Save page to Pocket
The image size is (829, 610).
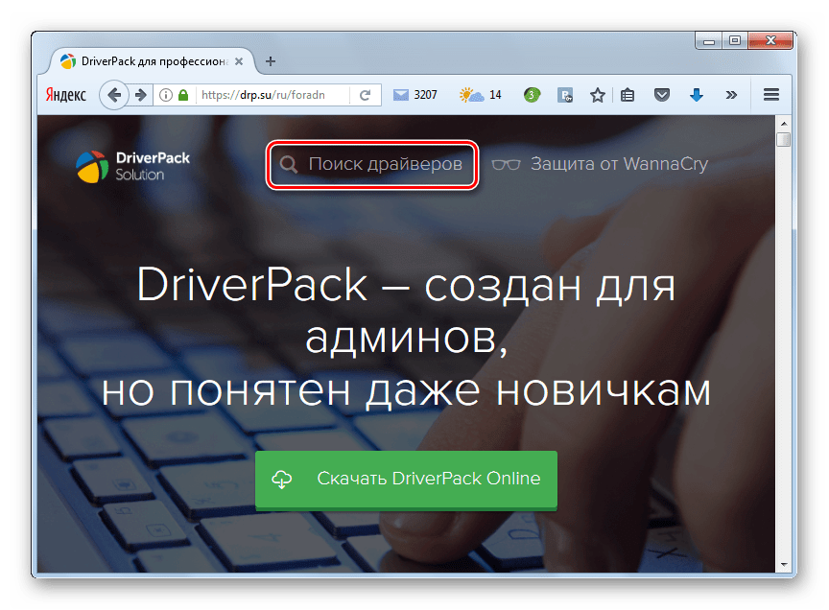(x=661, y=95)
